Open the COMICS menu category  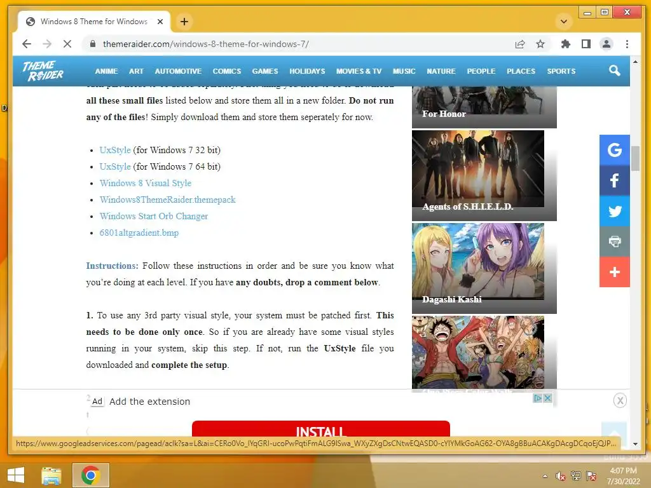coord(227,71)
